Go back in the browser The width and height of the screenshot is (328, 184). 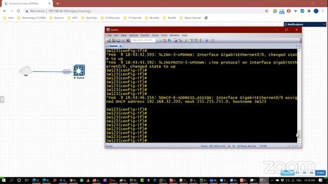5,11
